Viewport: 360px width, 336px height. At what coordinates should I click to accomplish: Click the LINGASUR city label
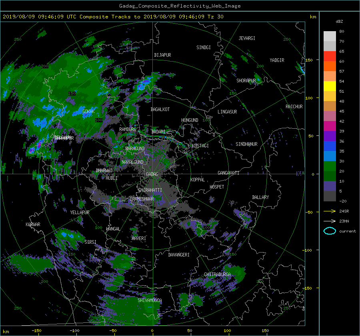click(x=227, y=112)
